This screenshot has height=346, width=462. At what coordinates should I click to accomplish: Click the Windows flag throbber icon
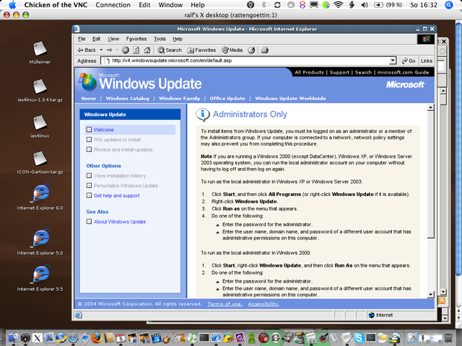[x=426, y=39]
